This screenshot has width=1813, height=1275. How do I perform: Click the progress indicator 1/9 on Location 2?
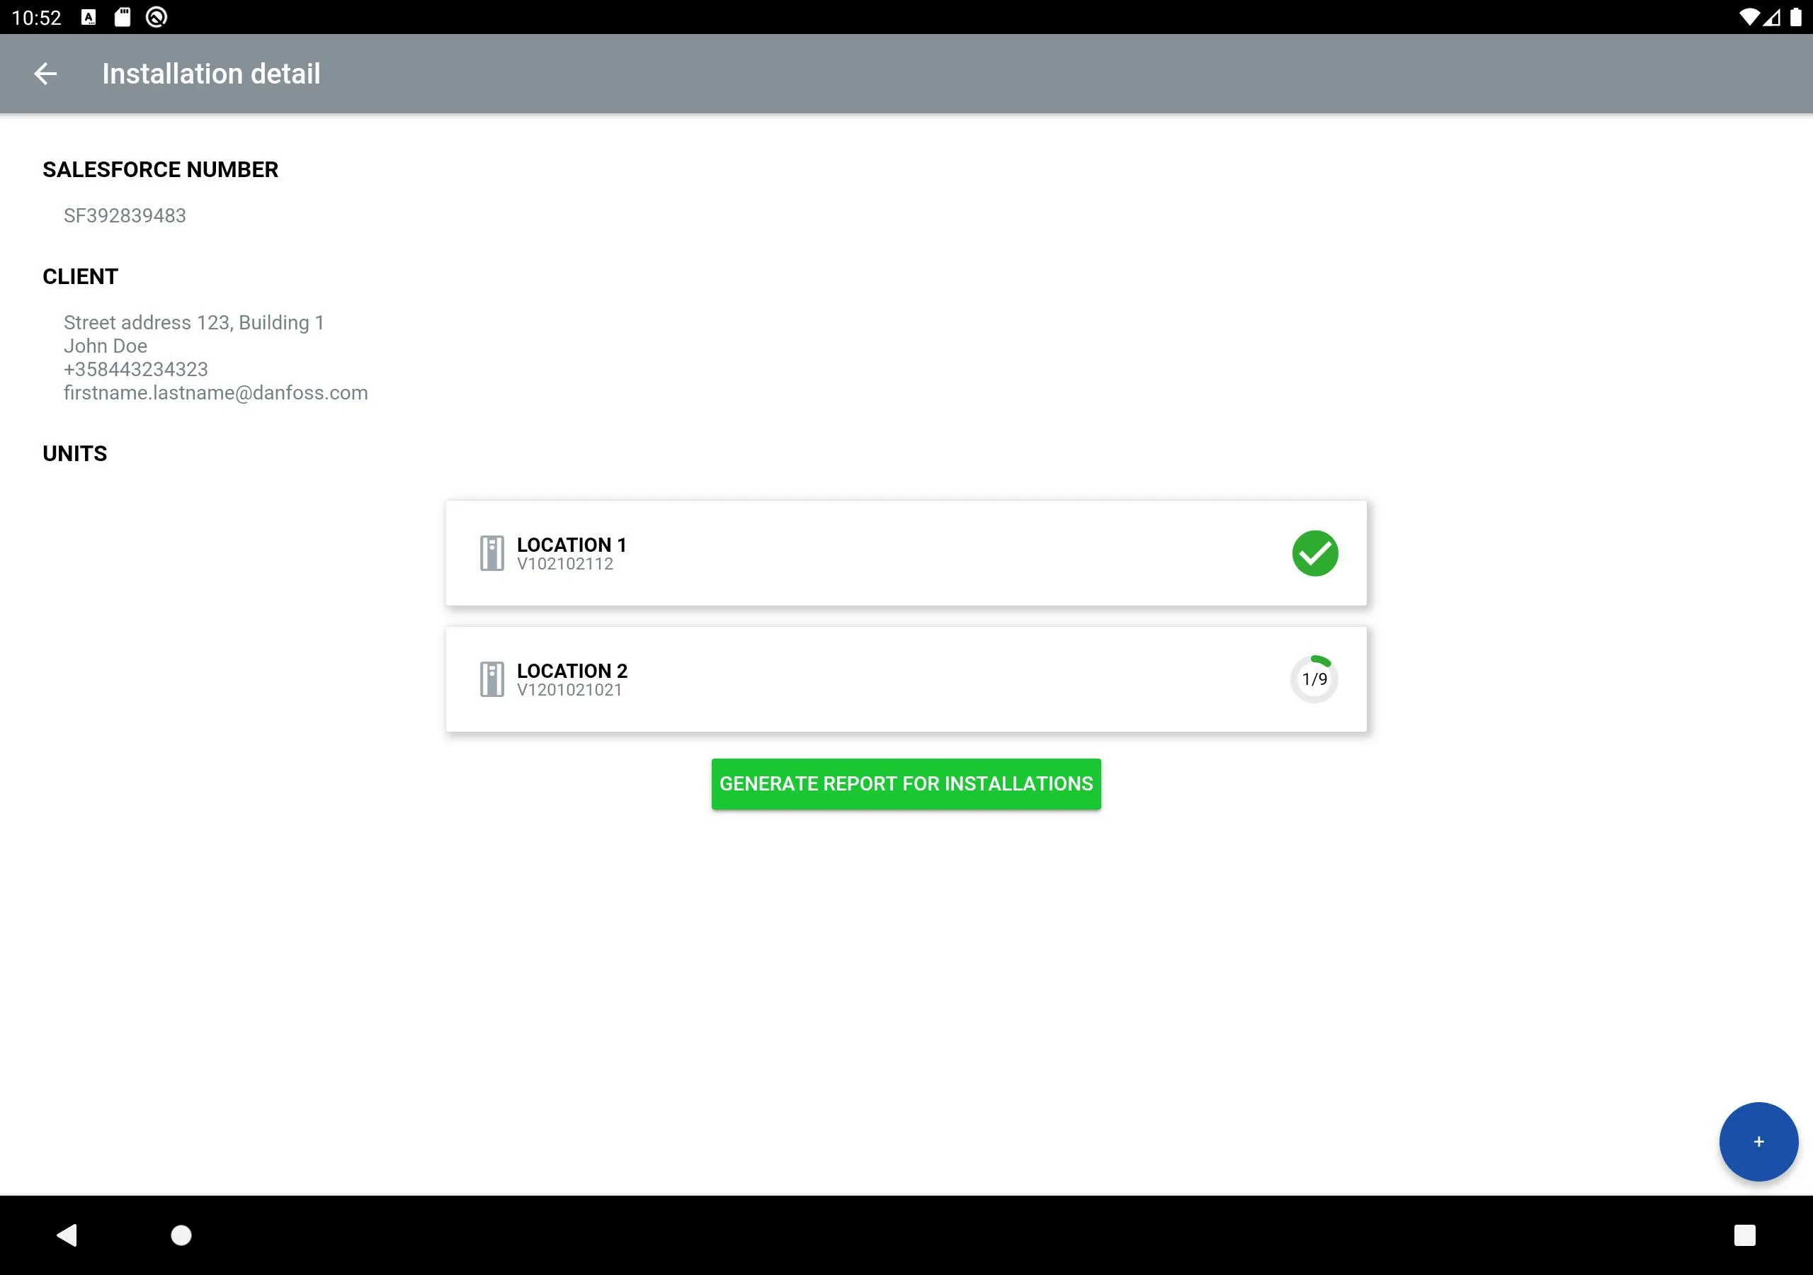click(x=1312, y=677)
